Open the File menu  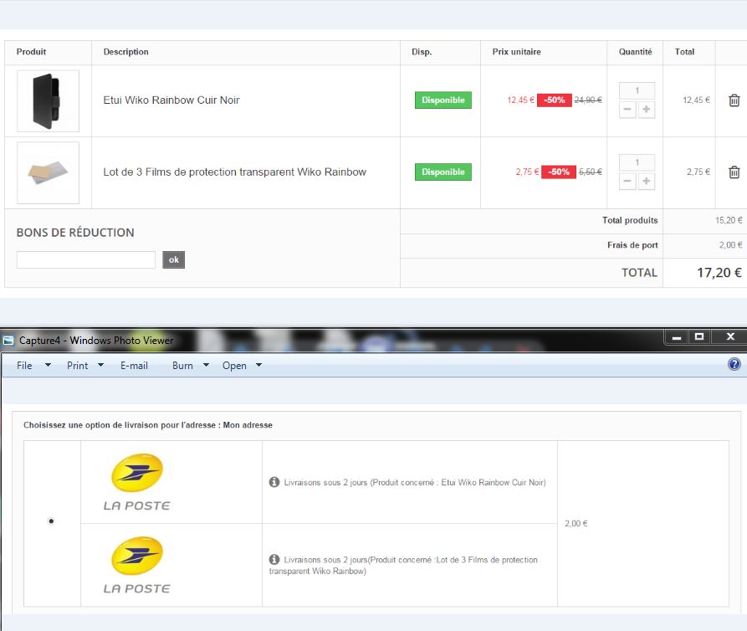tap(24, 366)
